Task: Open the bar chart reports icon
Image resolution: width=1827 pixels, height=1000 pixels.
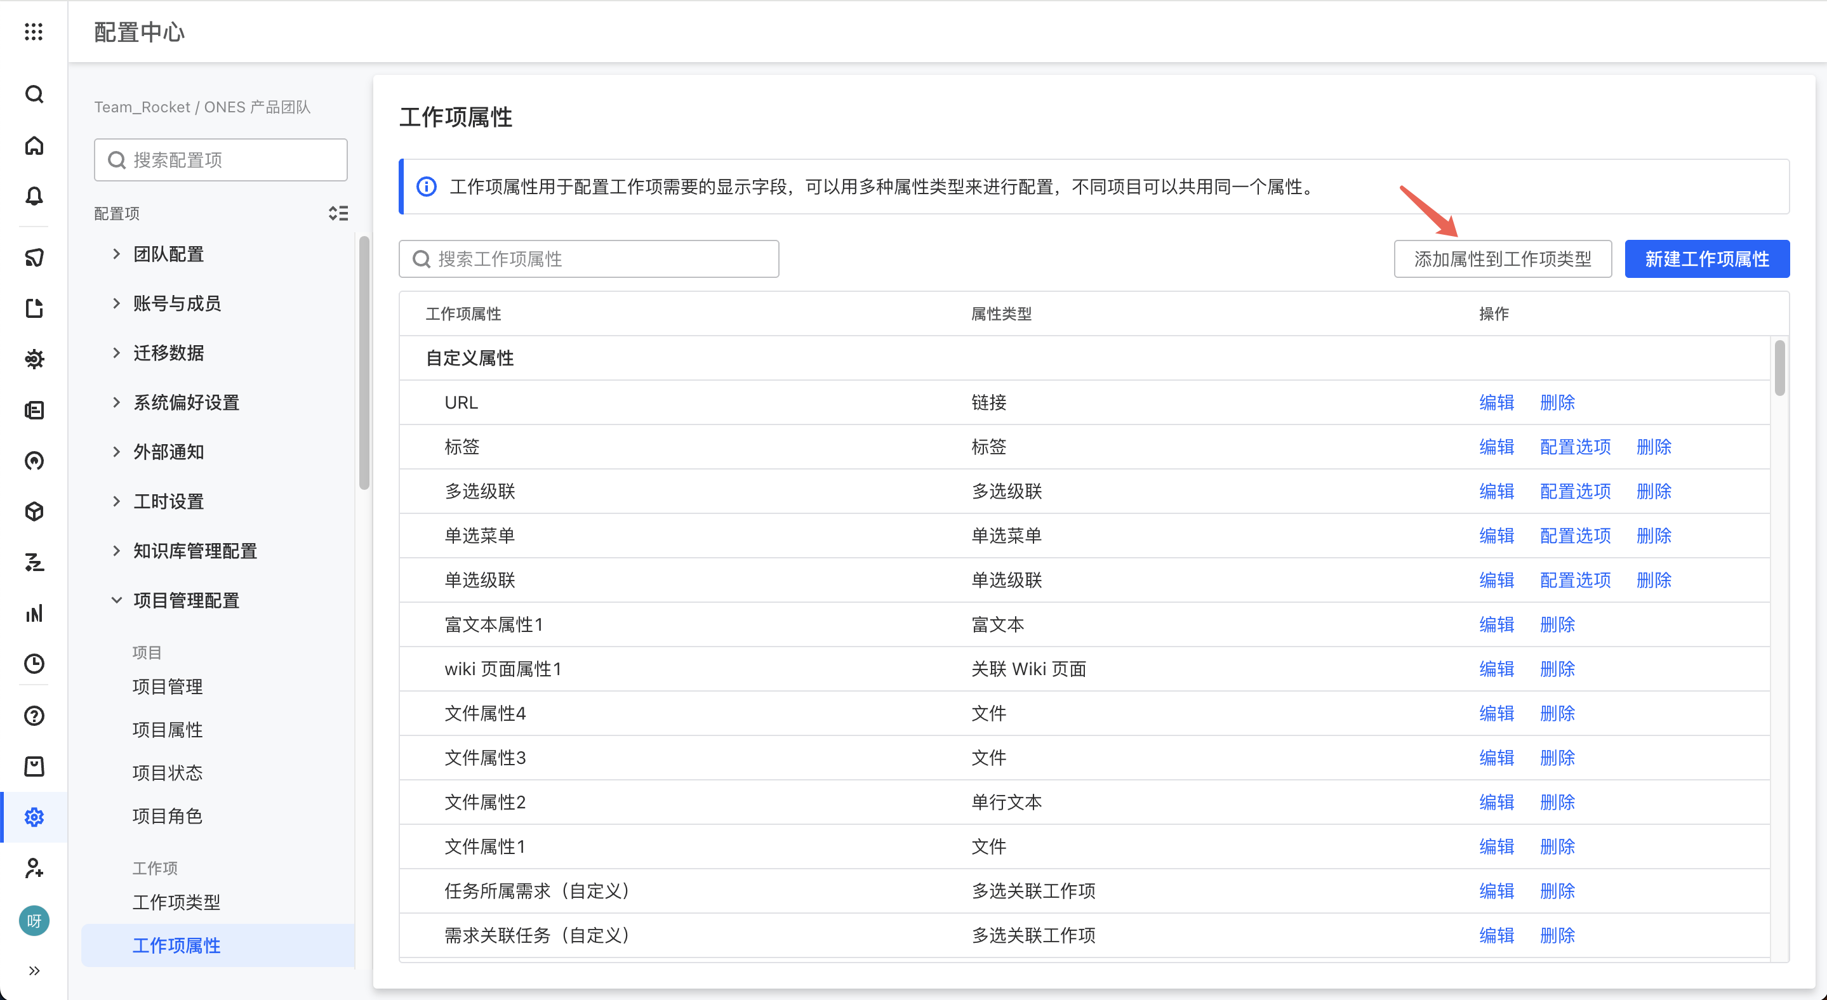Action: 34,613
